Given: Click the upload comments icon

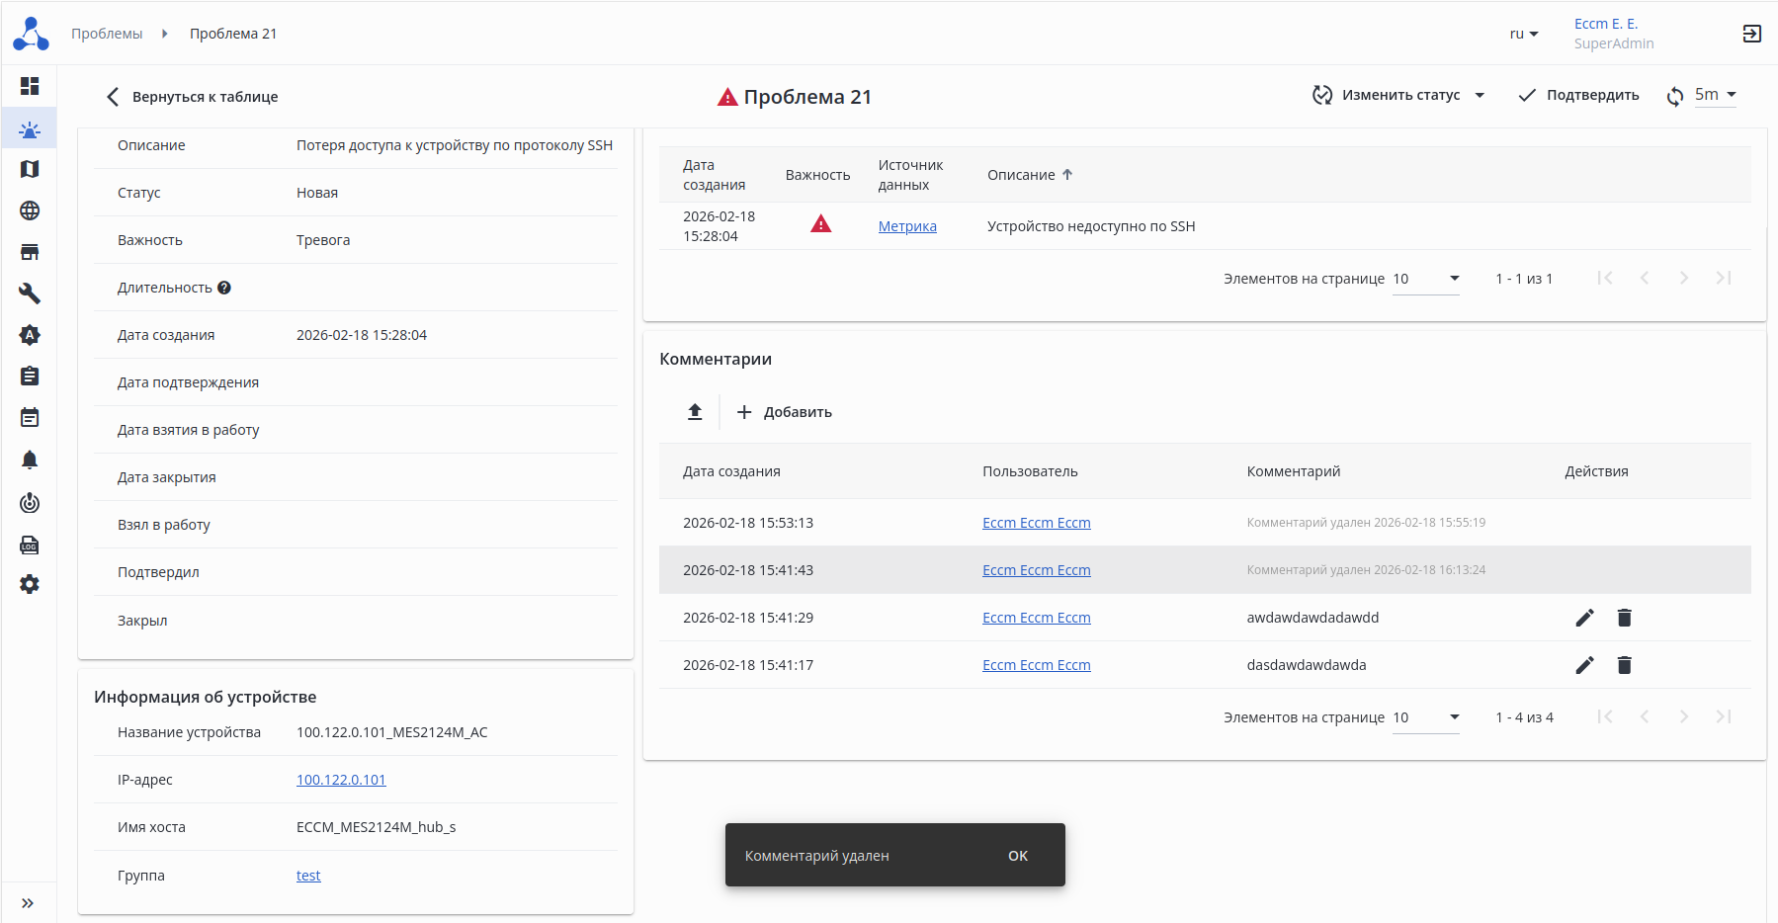Looking at the screenshot, I should tap(695, 412).
